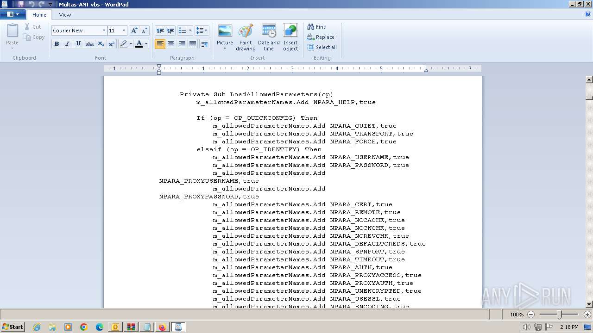Toggle bold formatting
This screenshot has height=333, width=593.
point(57,44)
